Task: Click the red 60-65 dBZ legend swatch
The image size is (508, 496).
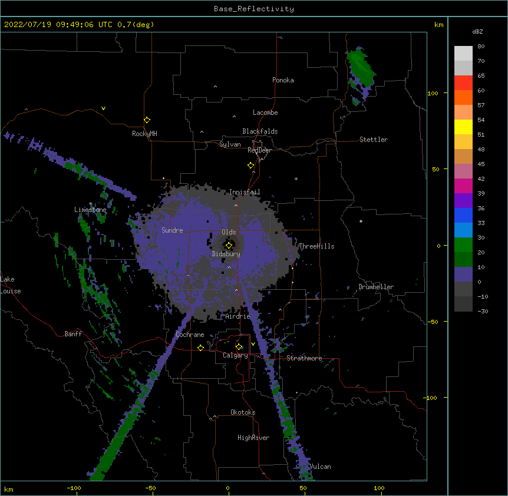Action: coord(463,82)
